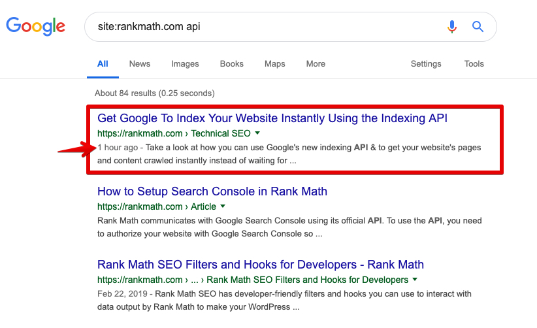Click the blue magnifier search icon
This screenshot has height=328, width=537.
pos(478,26)
